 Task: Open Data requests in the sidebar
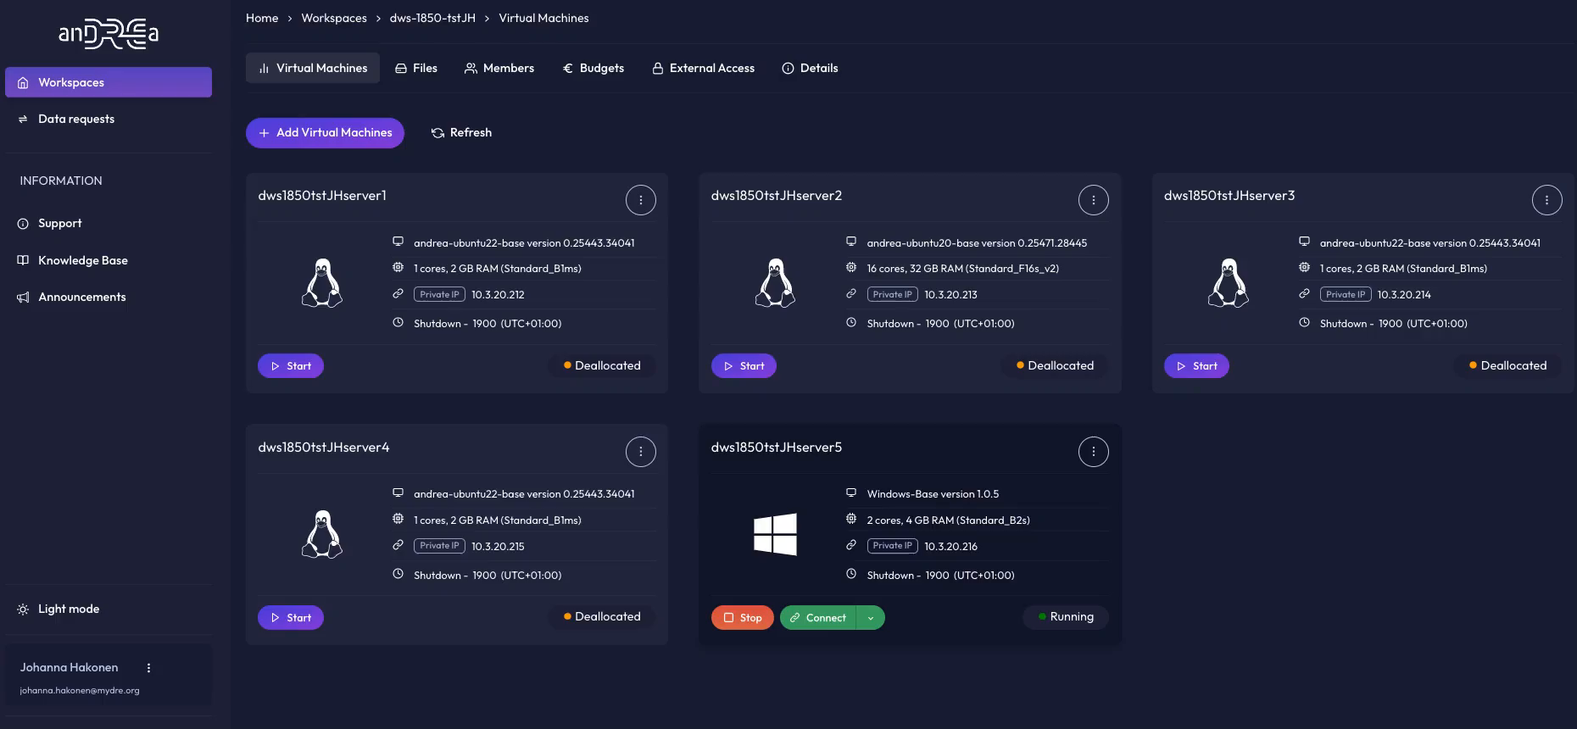coord(109,119)
